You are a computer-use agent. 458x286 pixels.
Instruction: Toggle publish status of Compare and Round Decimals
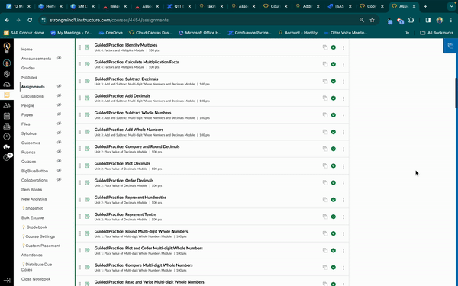click(x=334, y=149)
